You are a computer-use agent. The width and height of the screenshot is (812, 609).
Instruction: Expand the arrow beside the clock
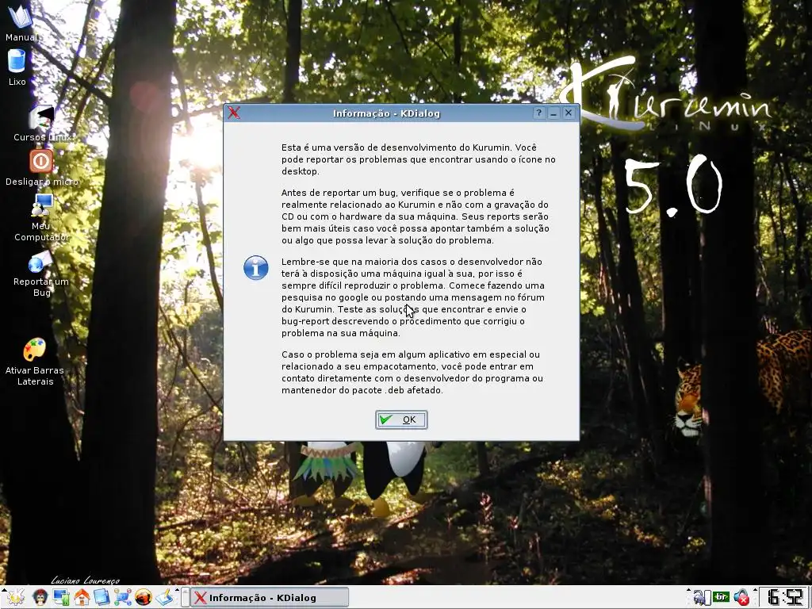pyautogui.click(x=755, y=590)
